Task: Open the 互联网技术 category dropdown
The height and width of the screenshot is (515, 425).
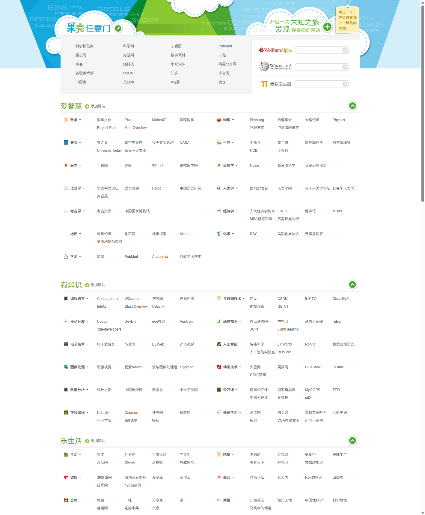Action: (x=244, y=299)
